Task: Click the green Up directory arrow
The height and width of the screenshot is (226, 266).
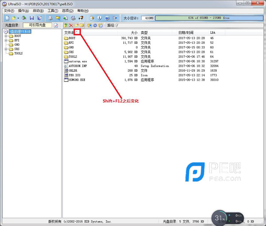Action: [x=66, y=25]
